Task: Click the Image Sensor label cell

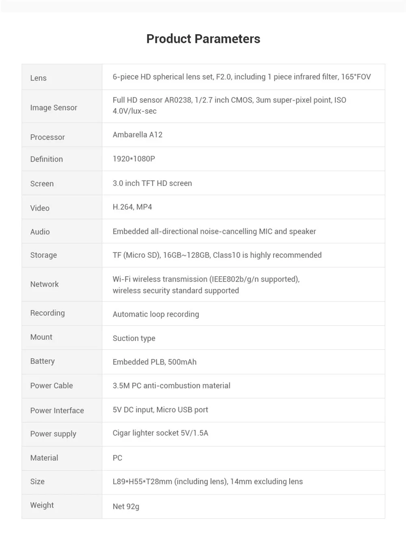Action: pyautogui.click(x=62, y=106)
